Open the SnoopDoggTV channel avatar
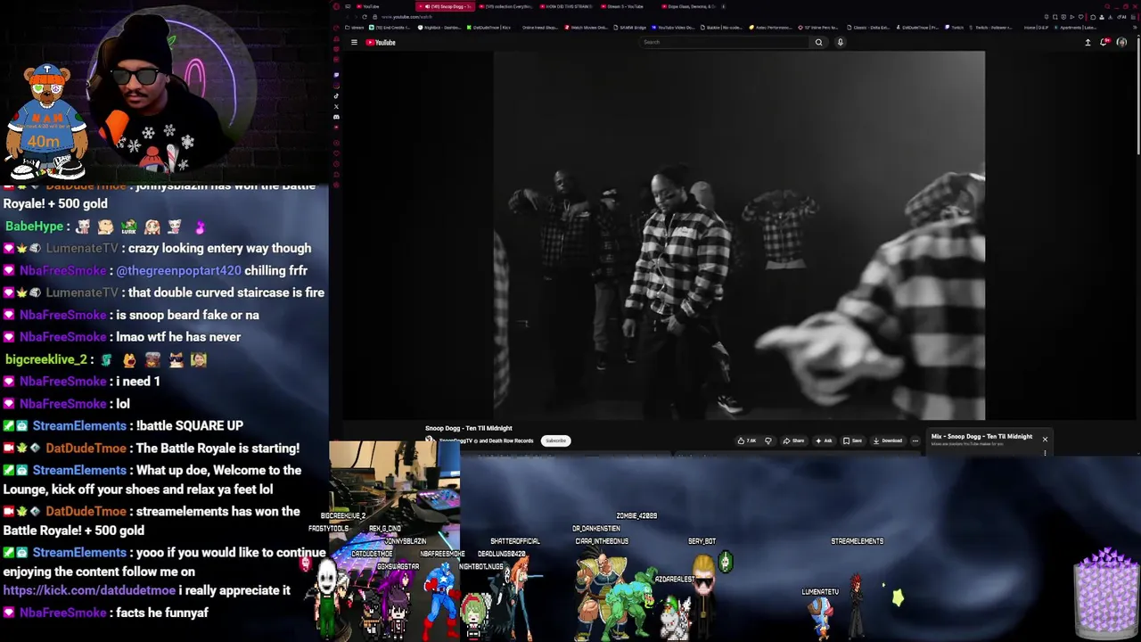Screen dimensions: 1141x642 (430, 440)
